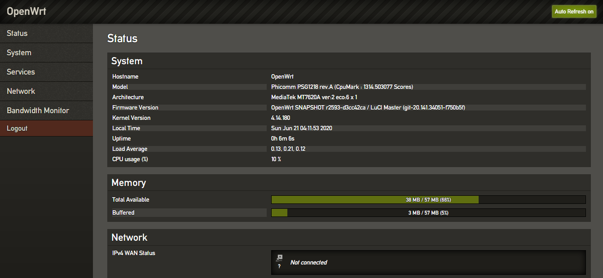Image resolution: width=603 pixels, height=278 pixels.
Task: Select kernel version 4.14.180
Action: [281, 118]
